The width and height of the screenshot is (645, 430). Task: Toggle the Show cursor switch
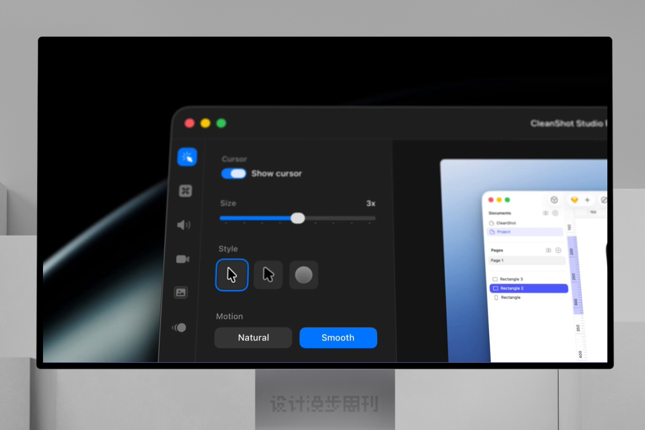tap(234, 173)
